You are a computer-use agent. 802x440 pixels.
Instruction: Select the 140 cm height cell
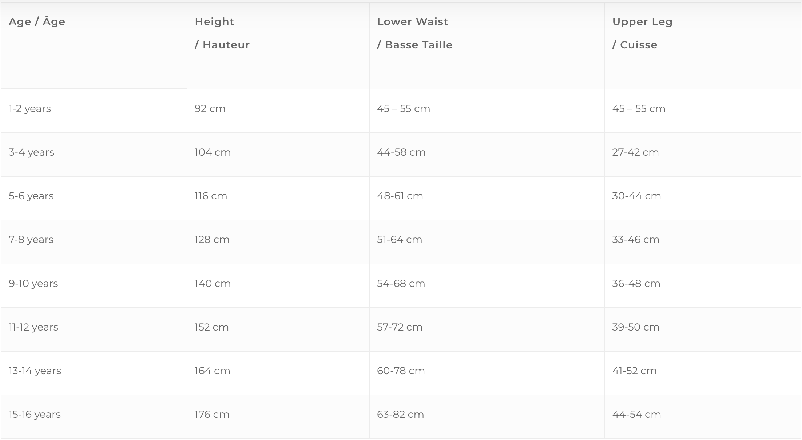[213, 284]
